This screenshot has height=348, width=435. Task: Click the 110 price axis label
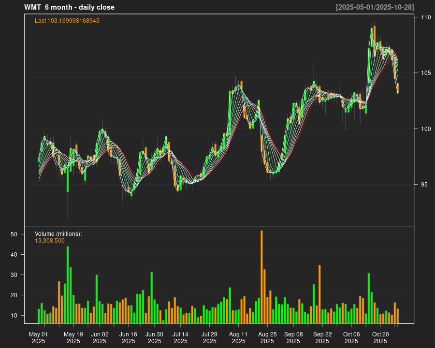(426, 17)
